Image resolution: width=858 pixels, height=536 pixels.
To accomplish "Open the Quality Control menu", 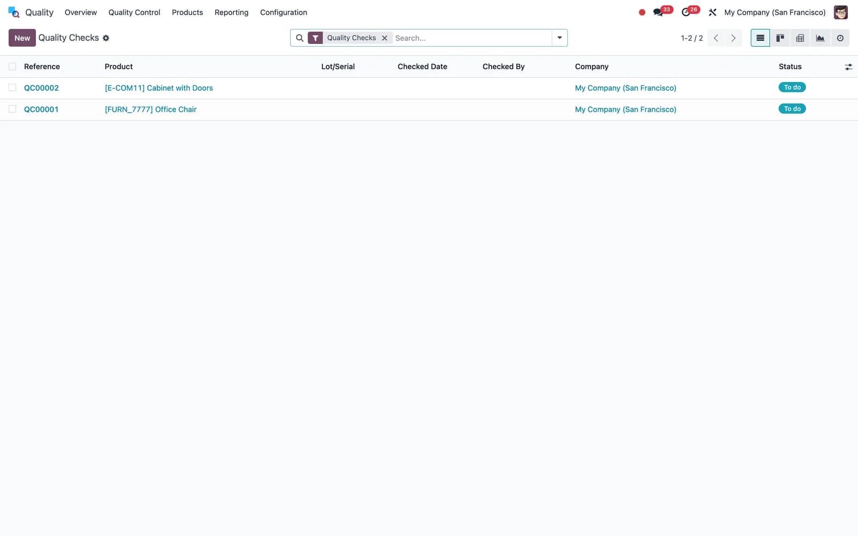I will [x=134, y=12].
